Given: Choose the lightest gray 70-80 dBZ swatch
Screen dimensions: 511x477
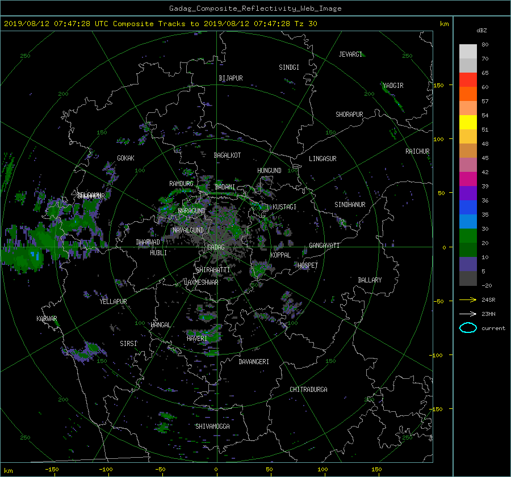Looking at the screenshot, I should pos(468,51).
